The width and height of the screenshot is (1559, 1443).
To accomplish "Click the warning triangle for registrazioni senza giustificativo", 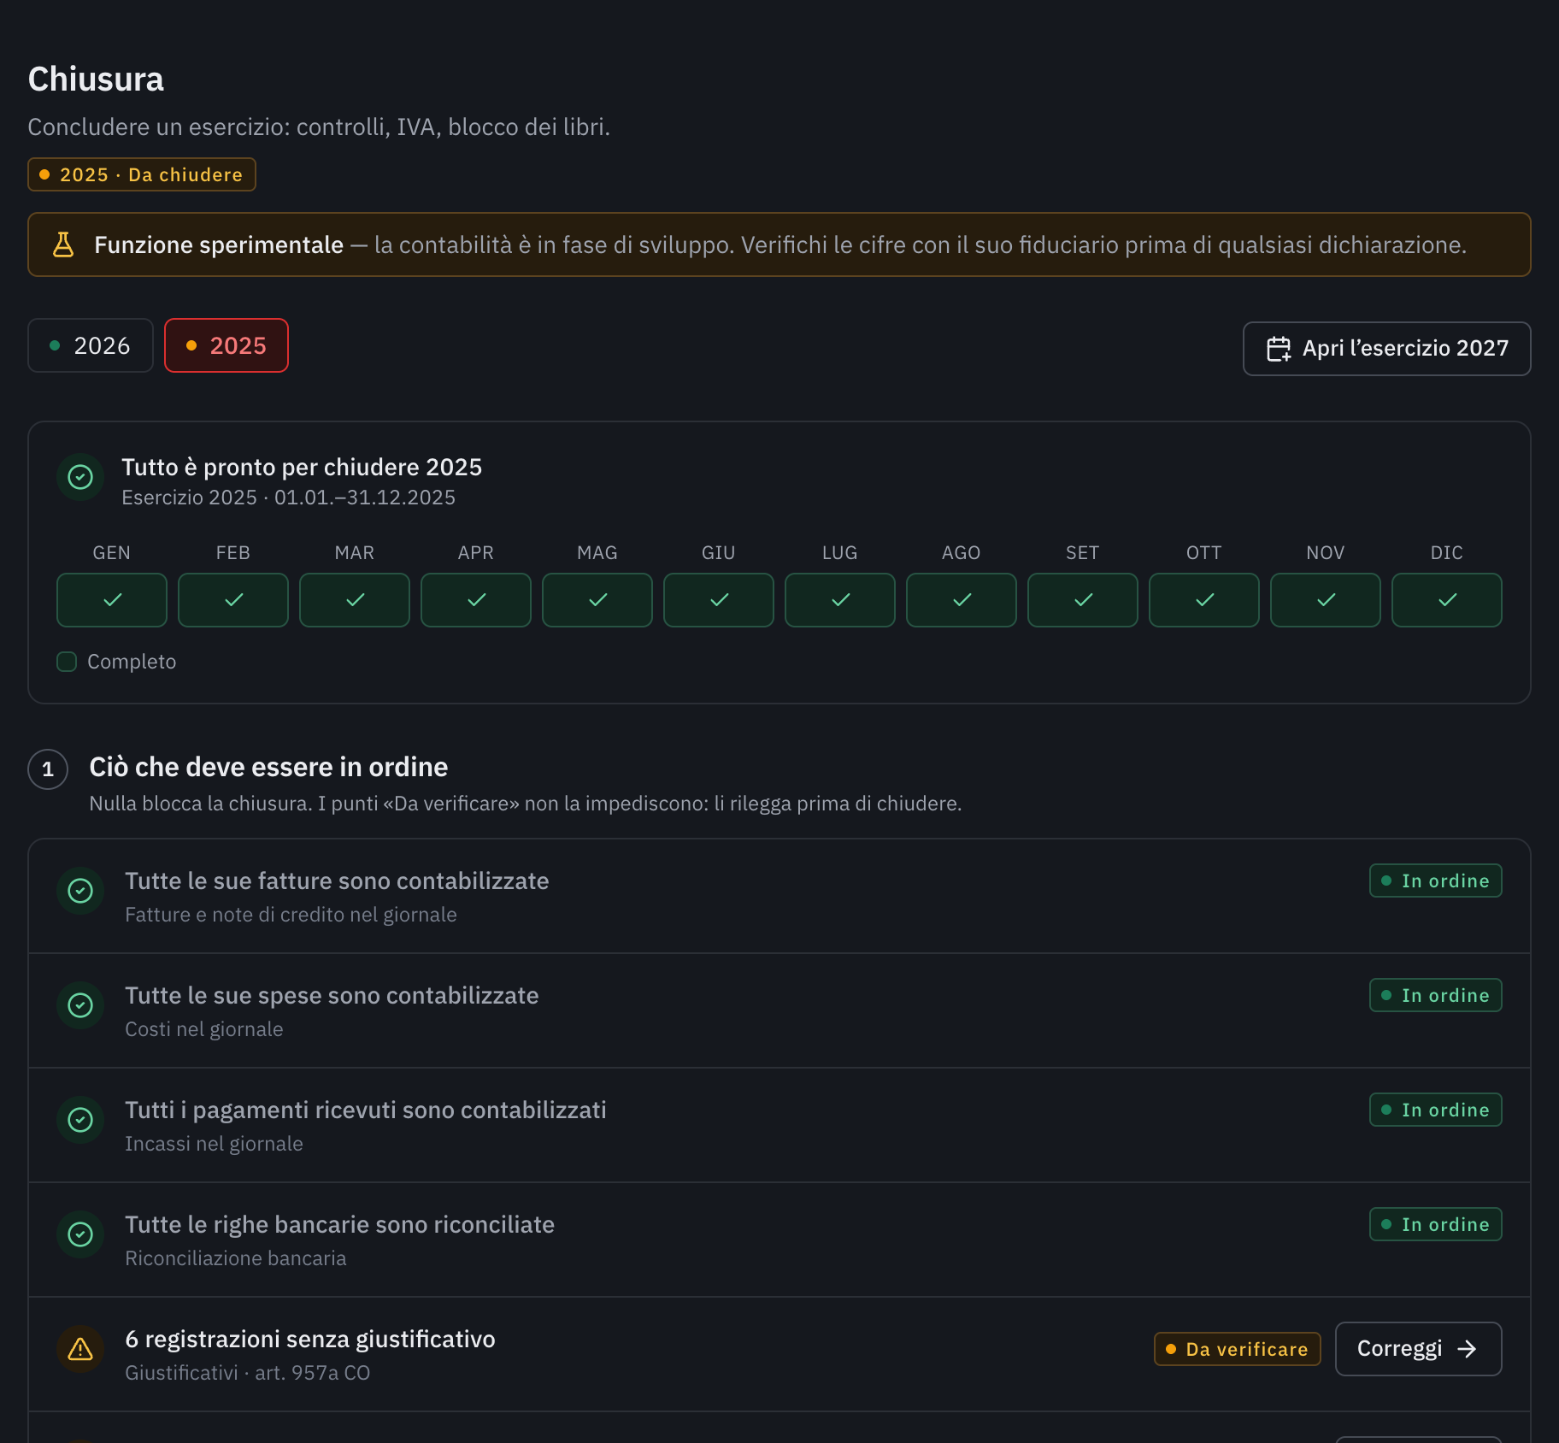I will [x=80, y=1349].
